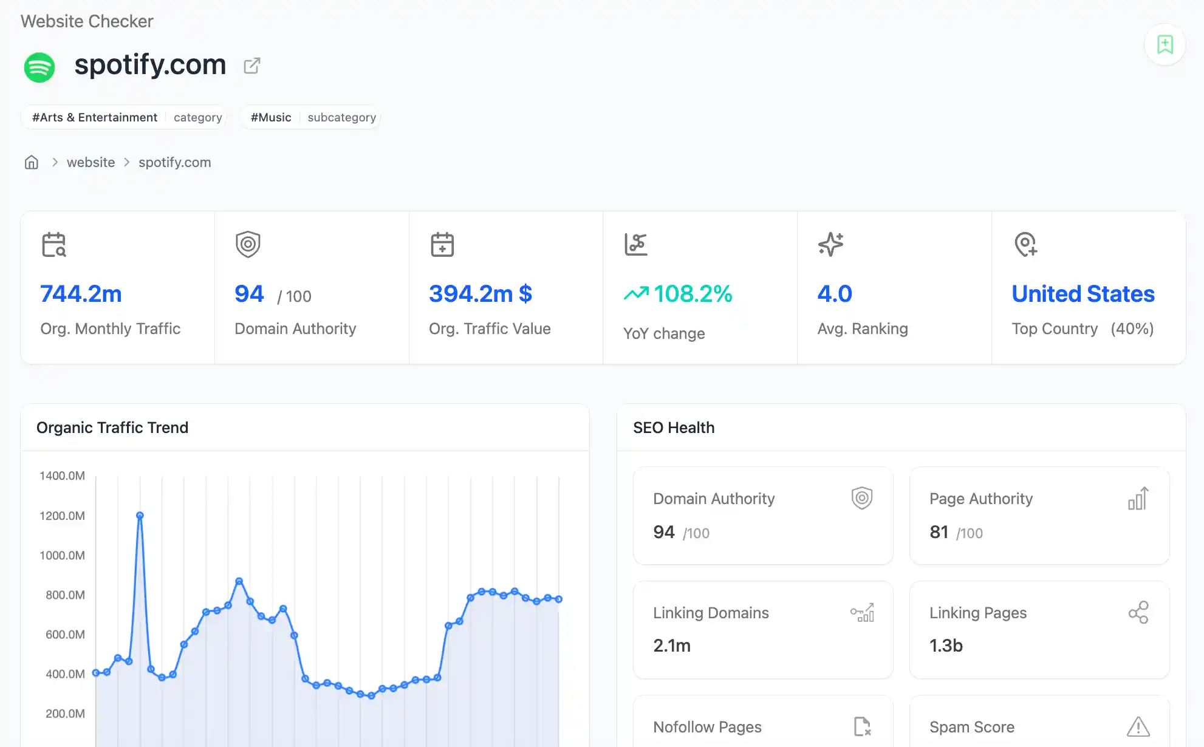The height and width of the screenshot is (747, 1204).
Task: Click the 2.1m Linking Domains value
Action: tap(672, 646)
